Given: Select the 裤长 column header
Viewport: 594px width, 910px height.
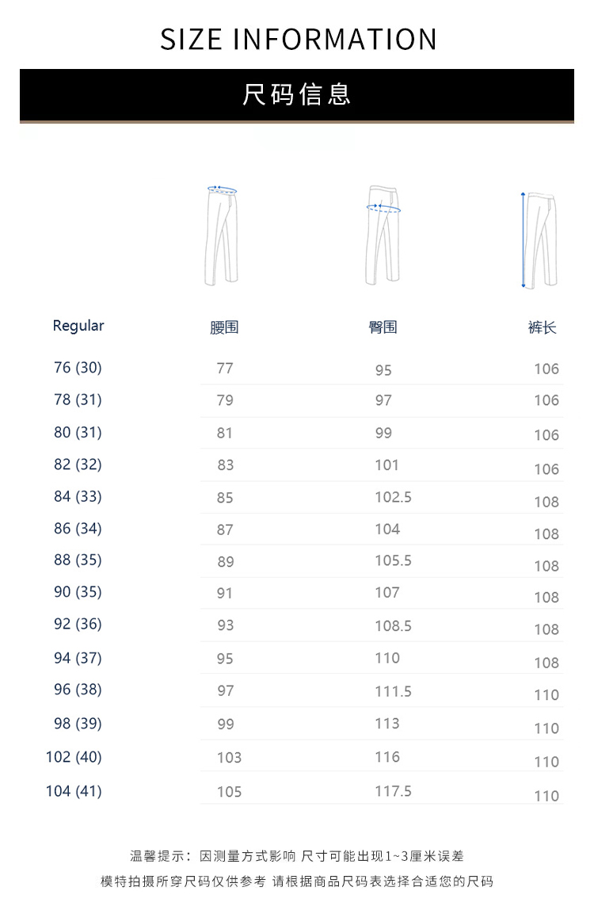Looking at the screenshot, I should pos(543,327).
